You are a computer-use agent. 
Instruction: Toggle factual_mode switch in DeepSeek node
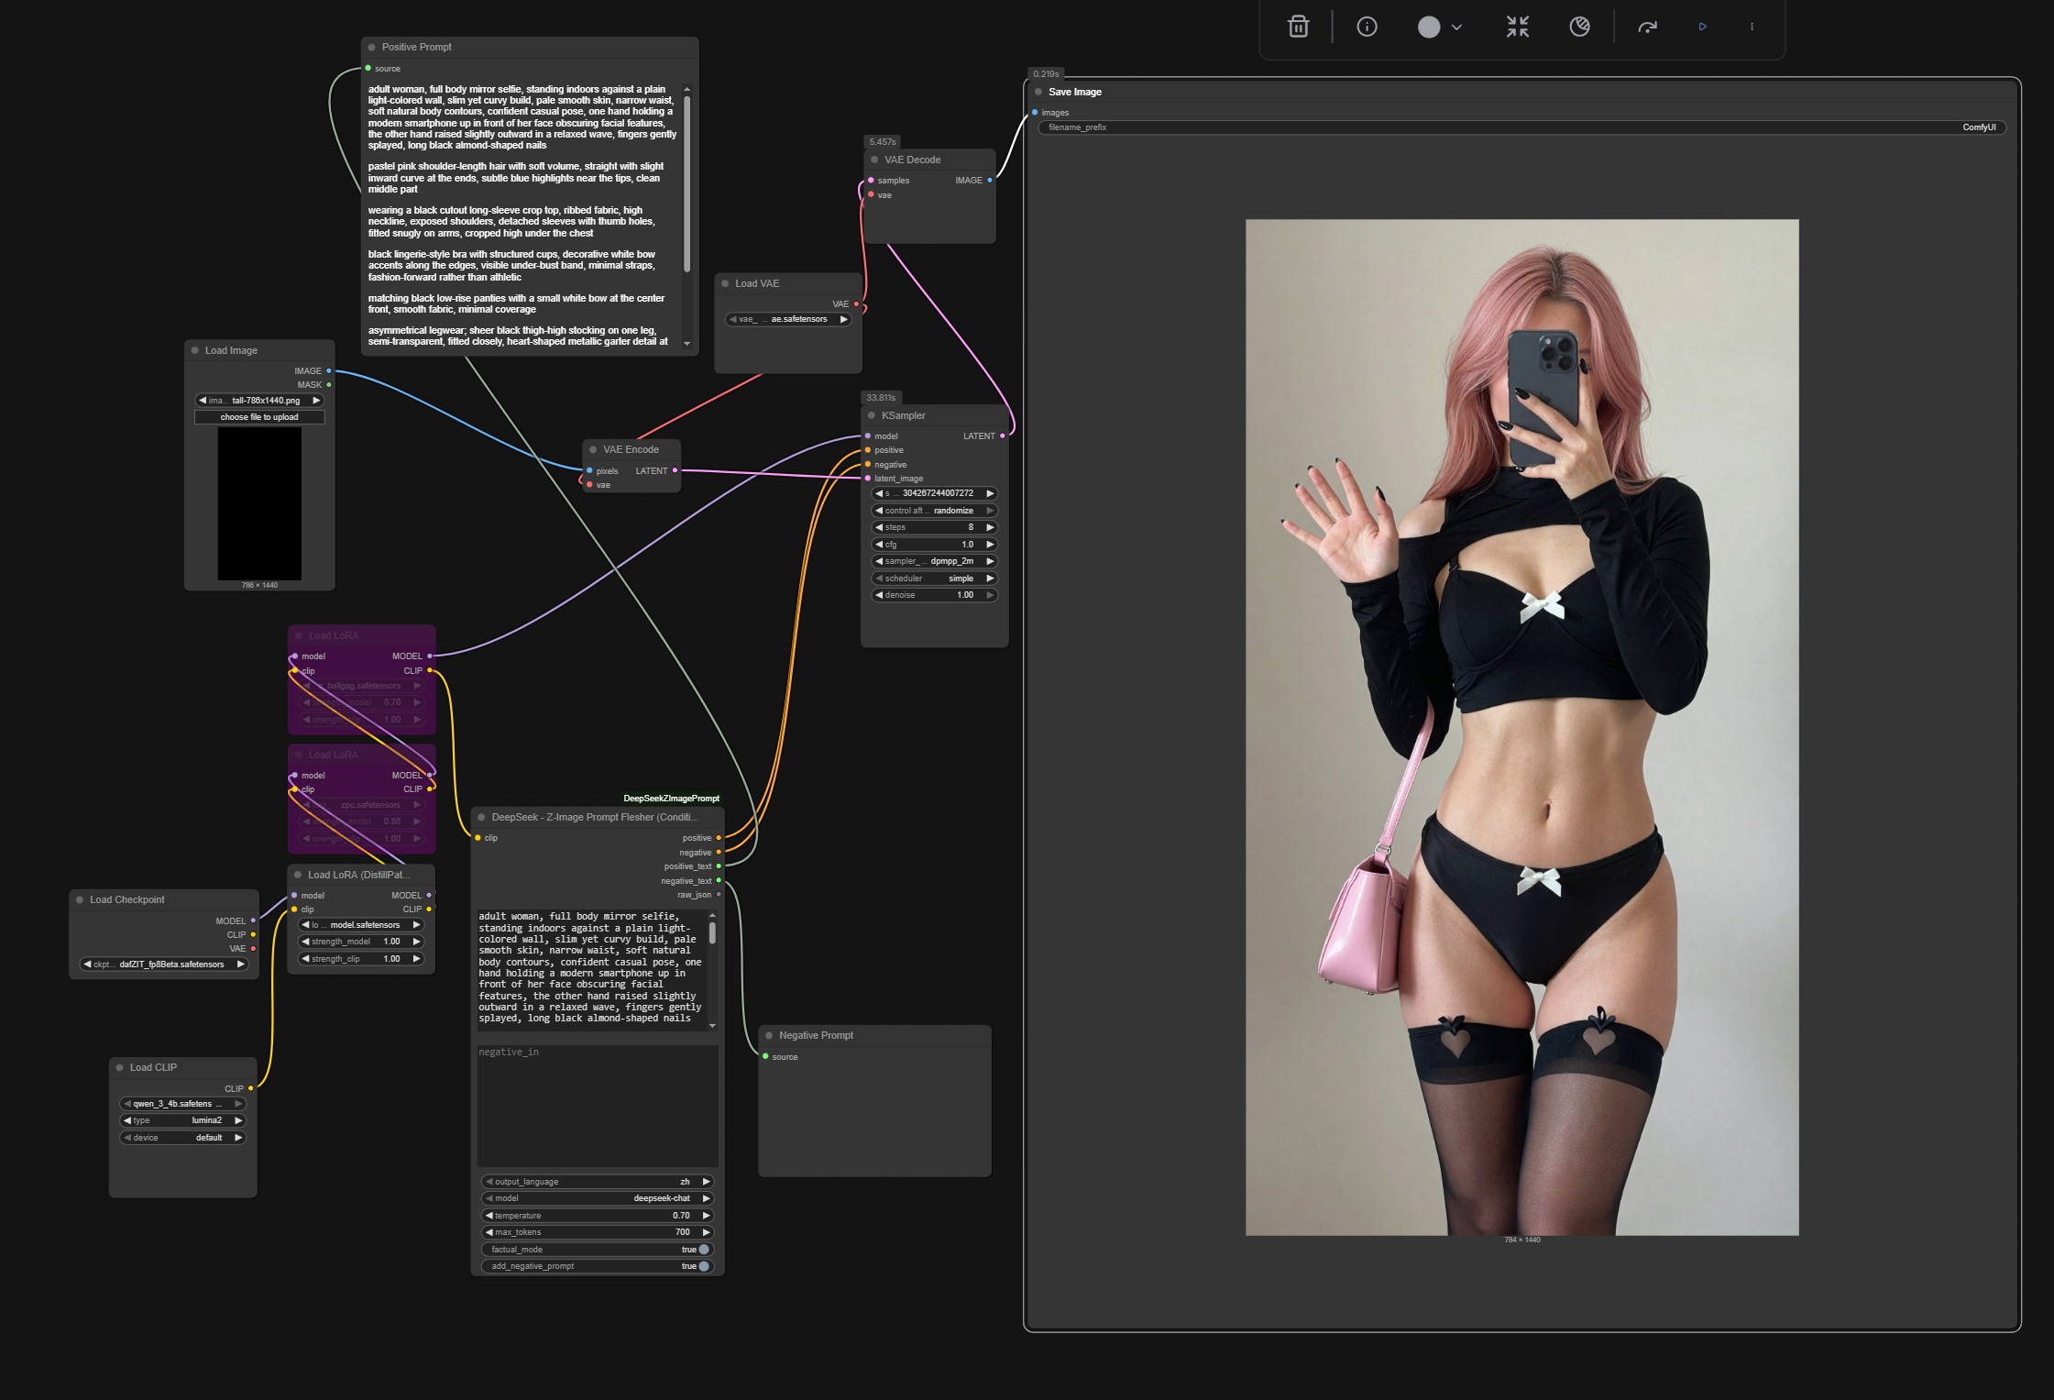coord(703,1249)
